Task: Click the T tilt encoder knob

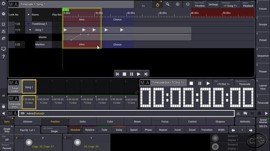Action: (78, 142)
